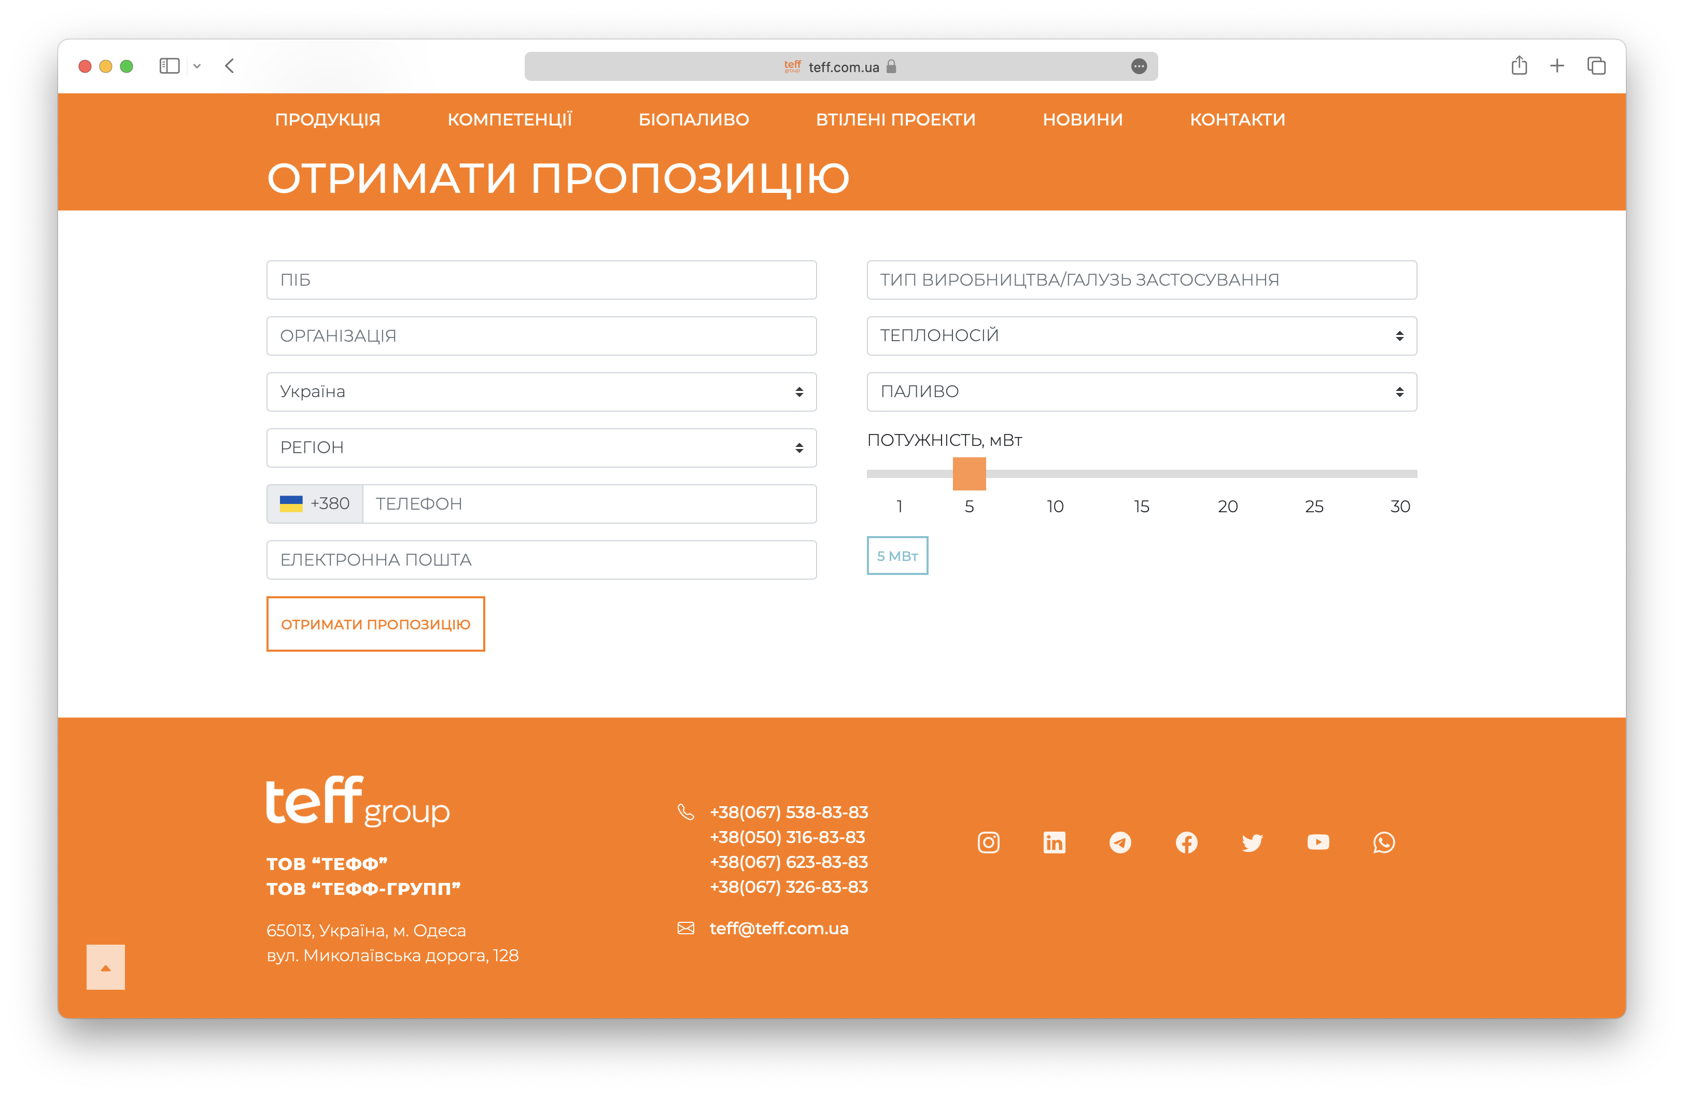Visit the Facebook page icon
This screenshot has width=1684, height=1095.
pyautogui.click(x=1186, y=843)
